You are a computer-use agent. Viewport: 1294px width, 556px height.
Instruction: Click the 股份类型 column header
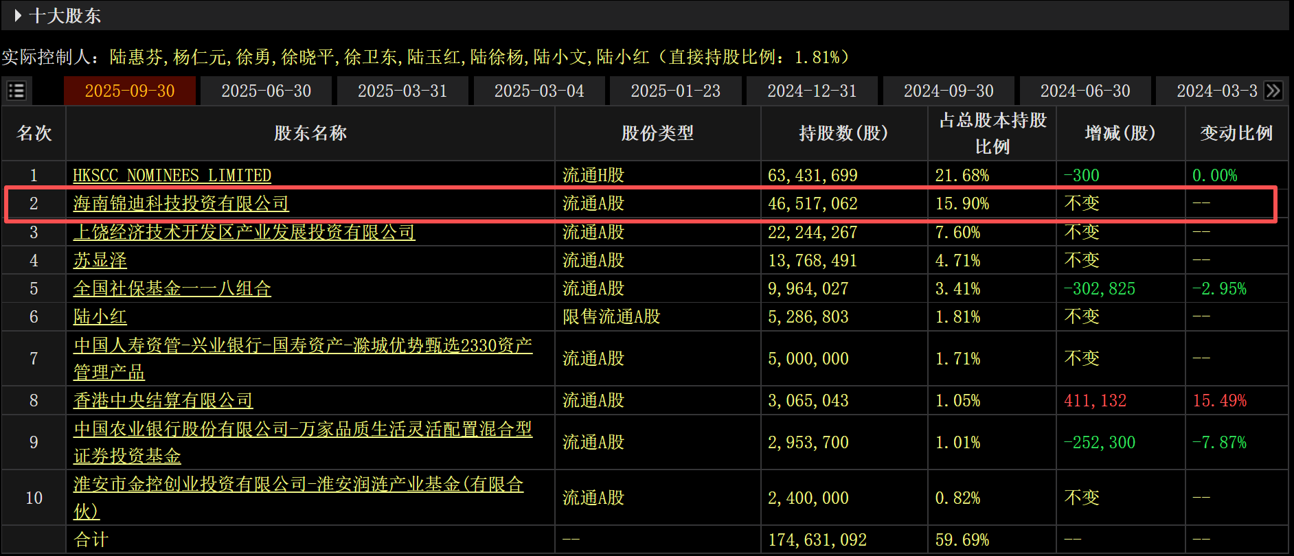point(657,133)
